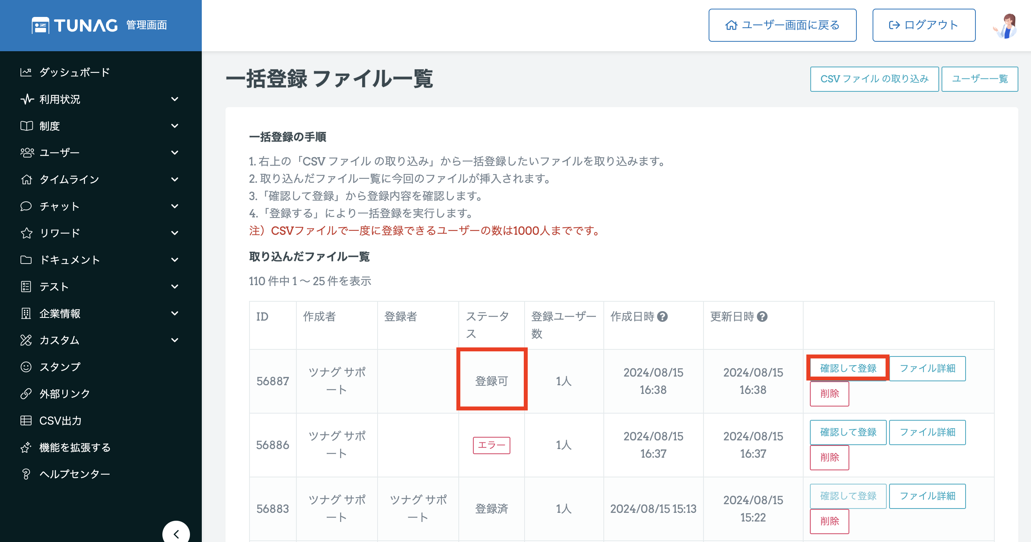
Task: Expand the リワード menu chevron
Action: pos(175,233)
